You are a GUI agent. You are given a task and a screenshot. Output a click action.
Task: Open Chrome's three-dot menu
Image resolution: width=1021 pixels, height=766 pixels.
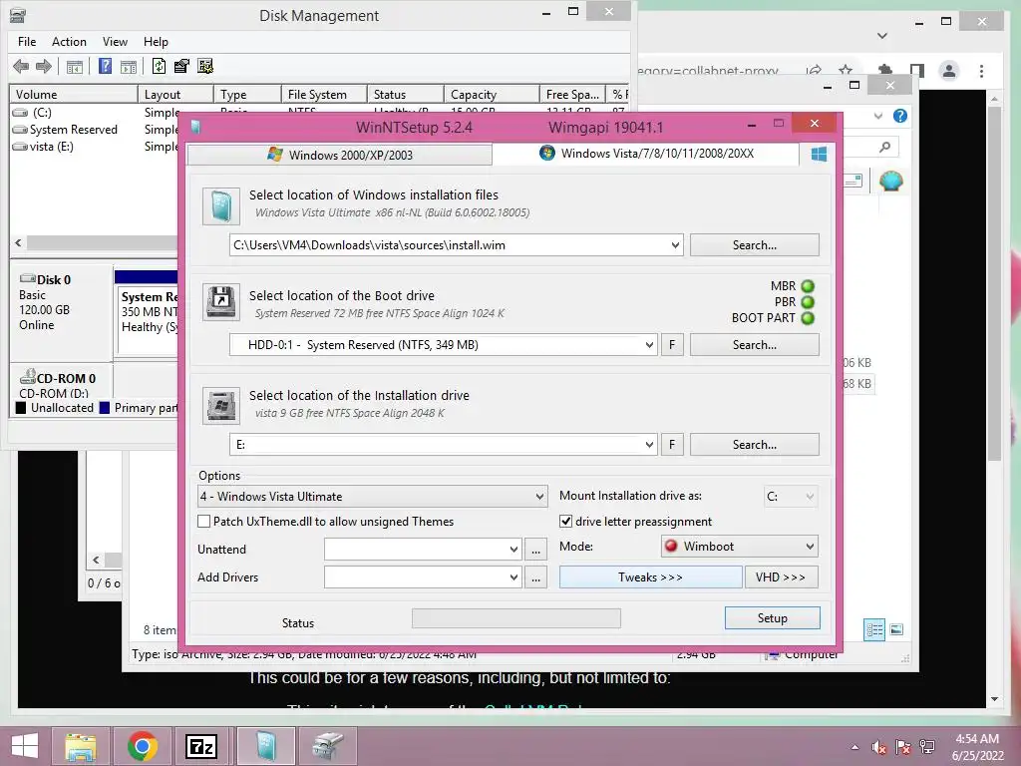tap(981, 71)
